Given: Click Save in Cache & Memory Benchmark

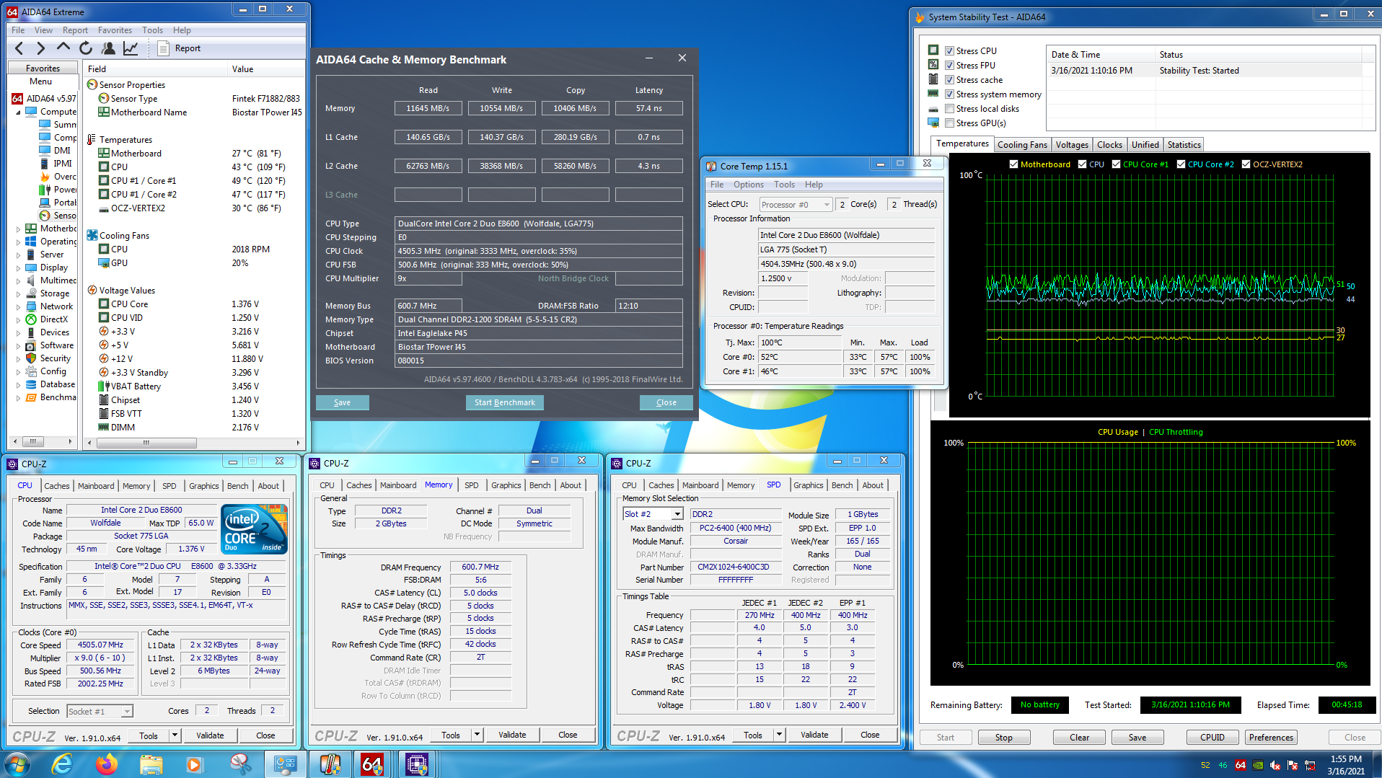Looking at the screenshot, I should [x=343, y=402].
